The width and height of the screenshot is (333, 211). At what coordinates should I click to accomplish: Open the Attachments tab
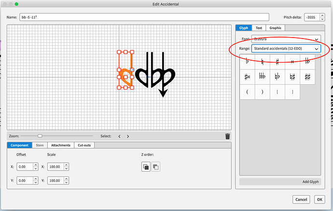tap(61, 145)
